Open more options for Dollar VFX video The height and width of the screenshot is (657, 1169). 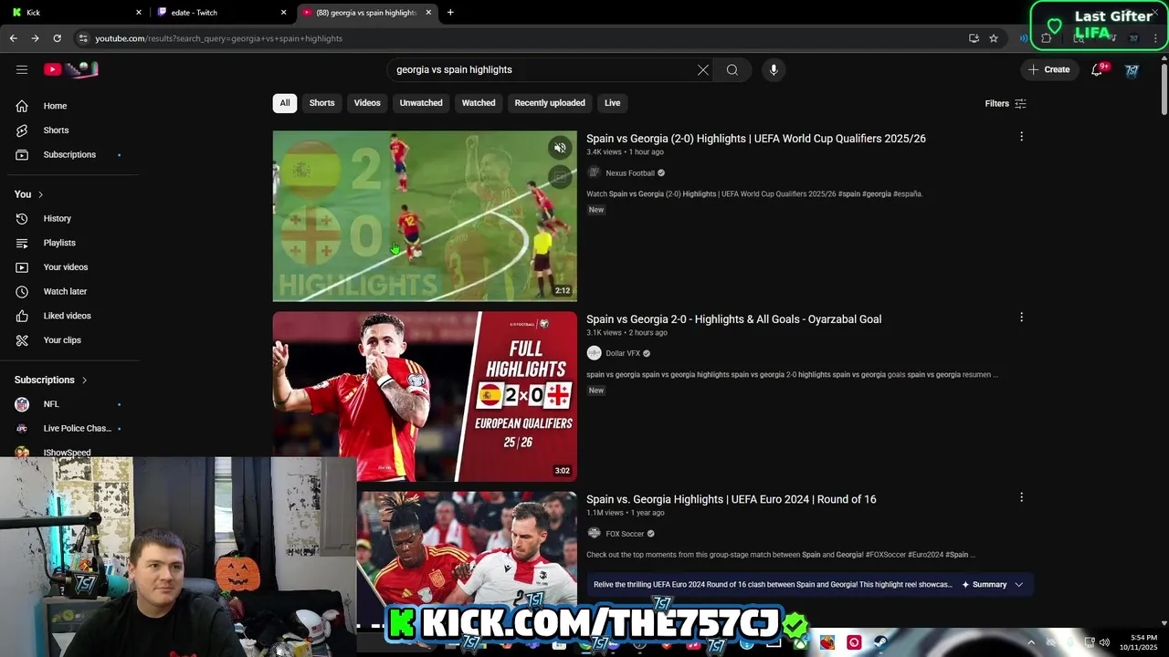pos(1021,318)
